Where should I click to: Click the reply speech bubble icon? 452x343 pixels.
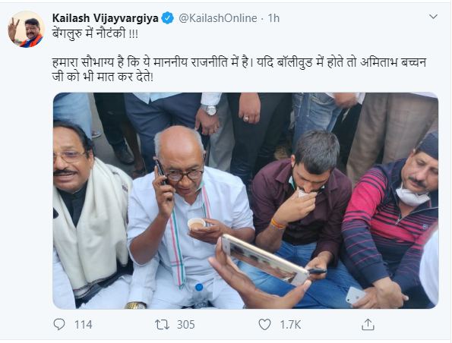[59, 325]
